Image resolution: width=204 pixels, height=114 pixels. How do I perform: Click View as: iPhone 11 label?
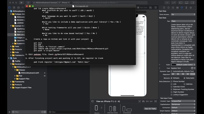click(x=108, y=101)
